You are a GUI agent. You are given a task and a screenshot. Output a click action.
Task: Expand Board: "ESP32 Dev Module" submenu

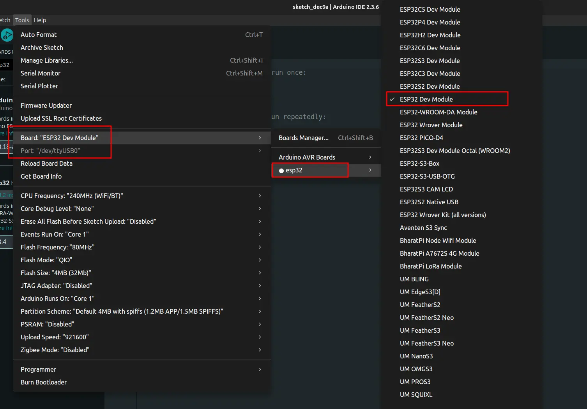click(x=142, y=138)
